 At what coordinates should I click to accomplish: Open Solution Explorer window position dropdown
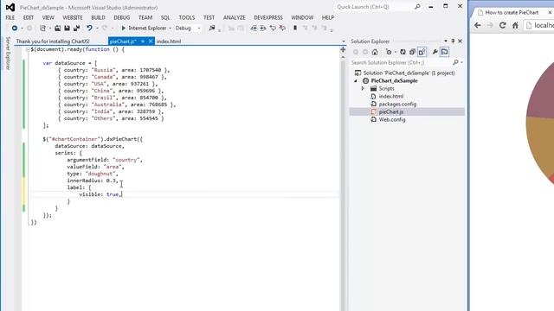[x=446, y=41]
